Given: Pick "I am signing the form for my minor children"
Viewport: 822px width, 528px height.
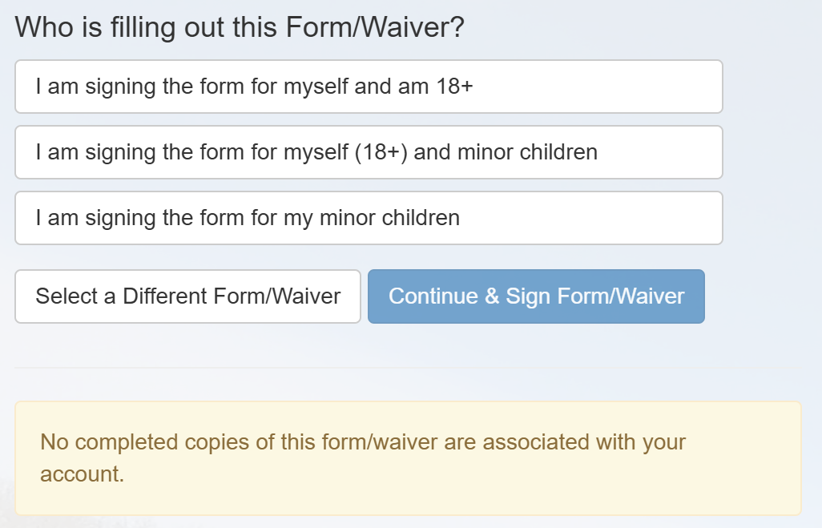Looking at the screenshot, I should coord(369,218).
